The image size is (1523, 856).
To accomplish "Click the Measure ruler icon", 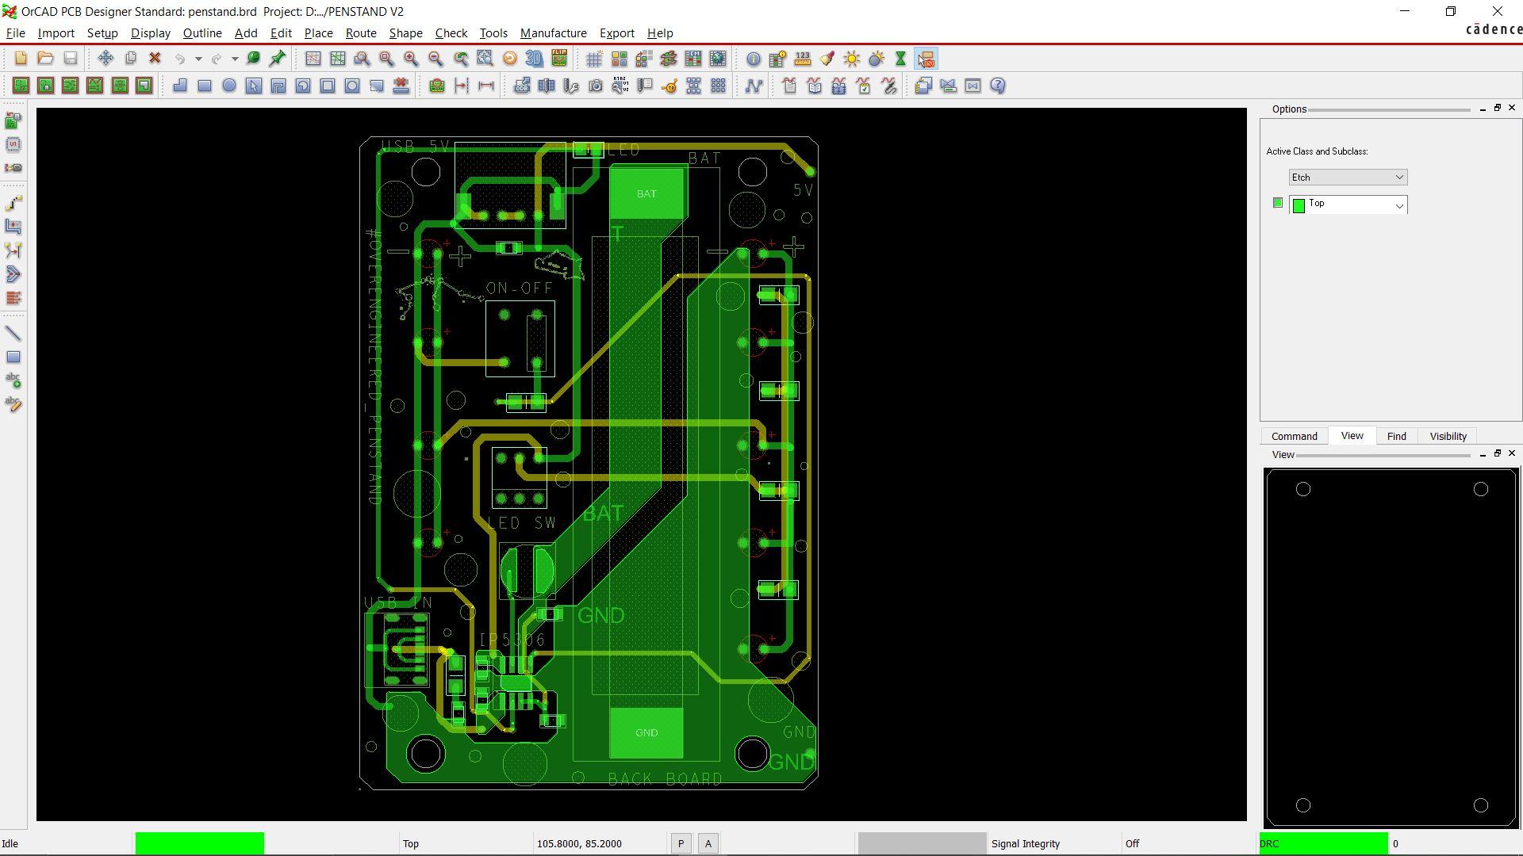I will 803,59.
